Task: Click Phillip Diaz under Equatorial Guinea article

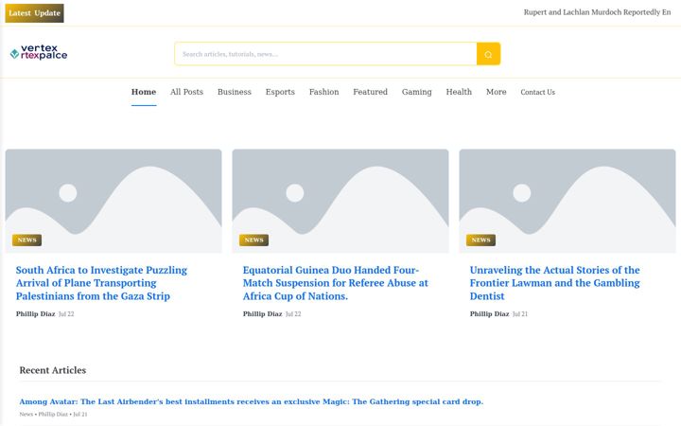Action: pos(262,314)
